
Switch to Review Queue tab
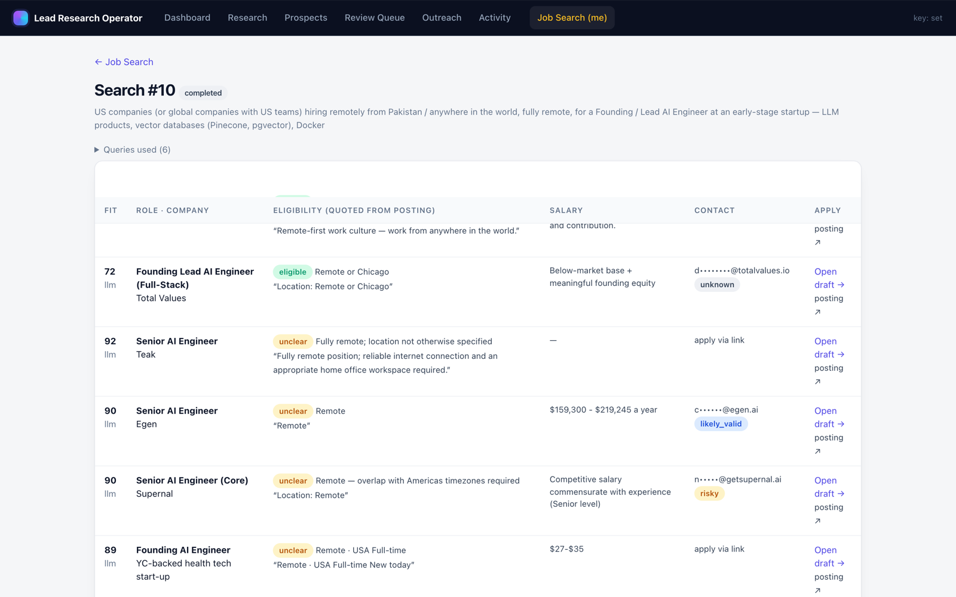(375, 18)
